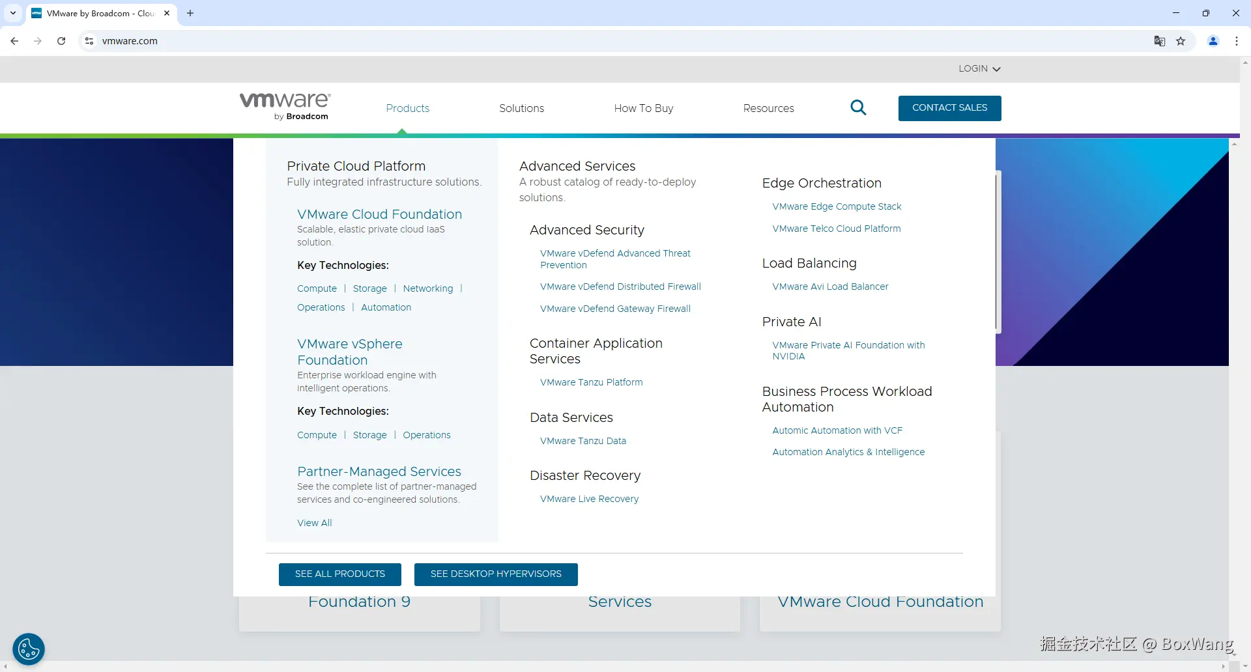Image resolution: width=1251 pixels, height=672 pixels.
Task: Open VMware Tanzu Data link
Action: click(x=583, y=441)
